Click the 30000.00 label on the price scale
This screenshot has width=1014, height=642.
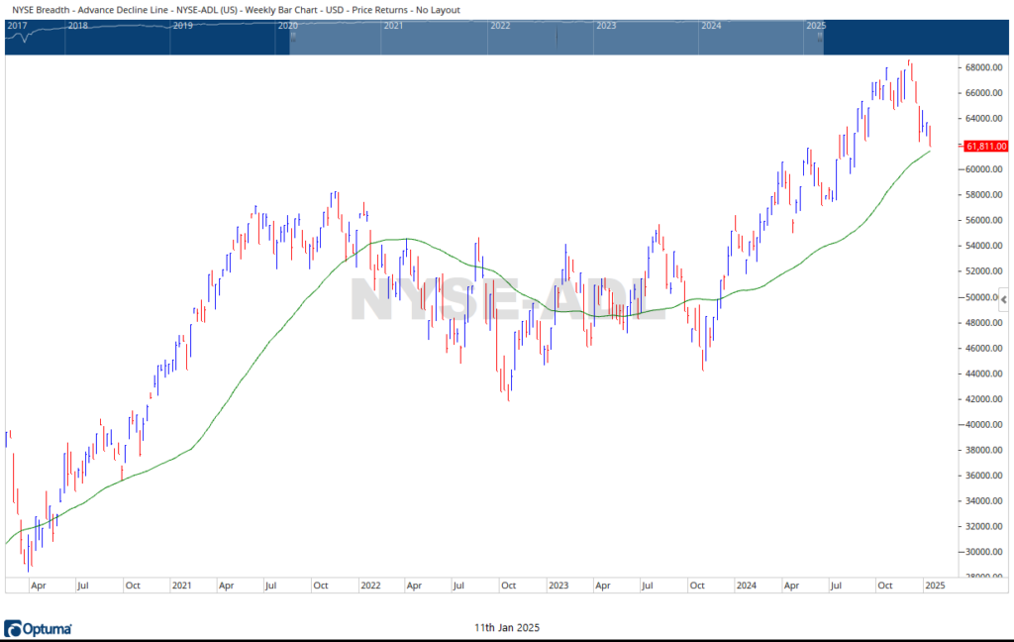[985, 553]
